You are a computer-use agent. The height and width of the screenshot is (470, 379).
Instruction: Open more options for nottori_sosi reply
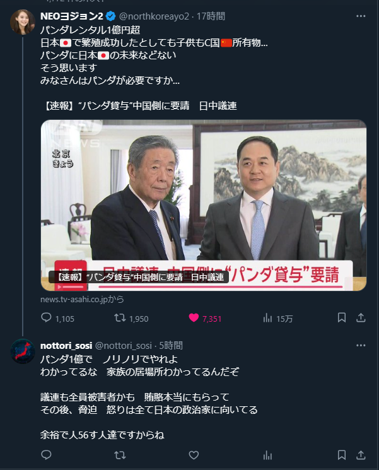point(361,345)
